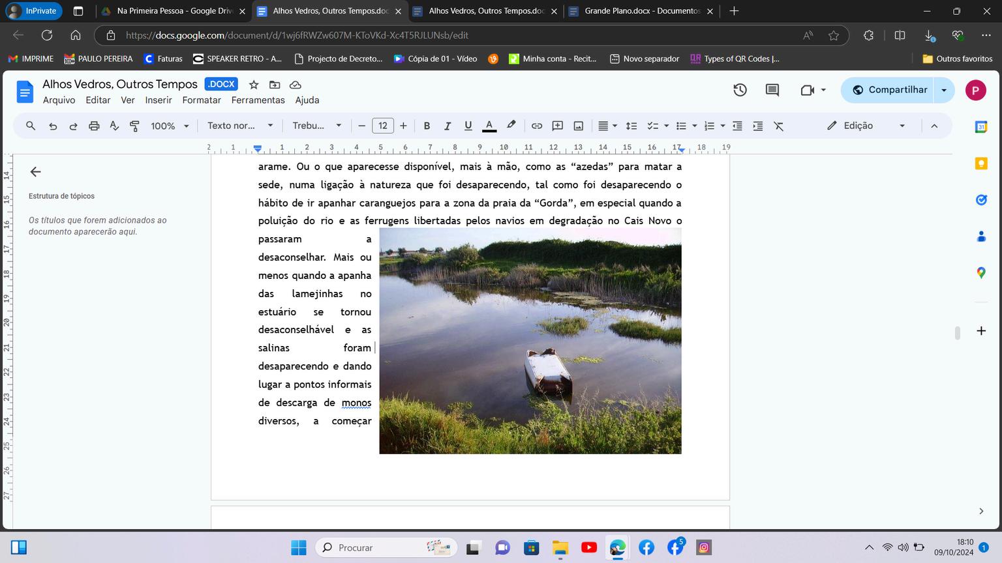Increase the paragraph indent
Screen dimensions: 1002x563
tap(758, 126)
